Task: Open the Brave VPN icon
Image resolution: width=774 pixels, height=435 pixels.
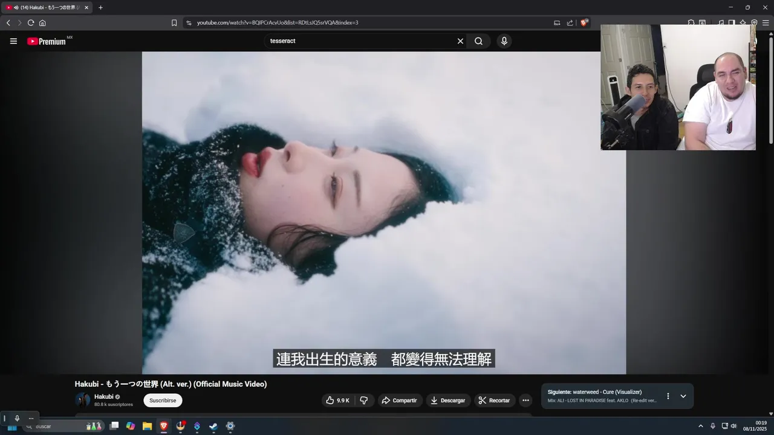Action: 754,23
